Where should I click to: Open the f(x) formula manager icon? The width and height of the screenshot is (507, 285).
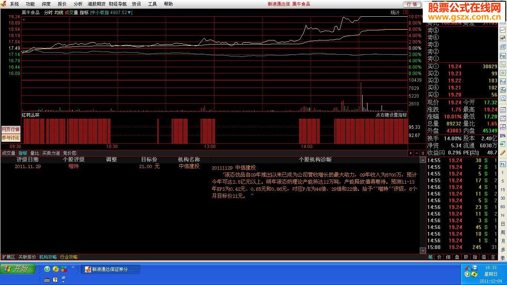coord(503,90)
